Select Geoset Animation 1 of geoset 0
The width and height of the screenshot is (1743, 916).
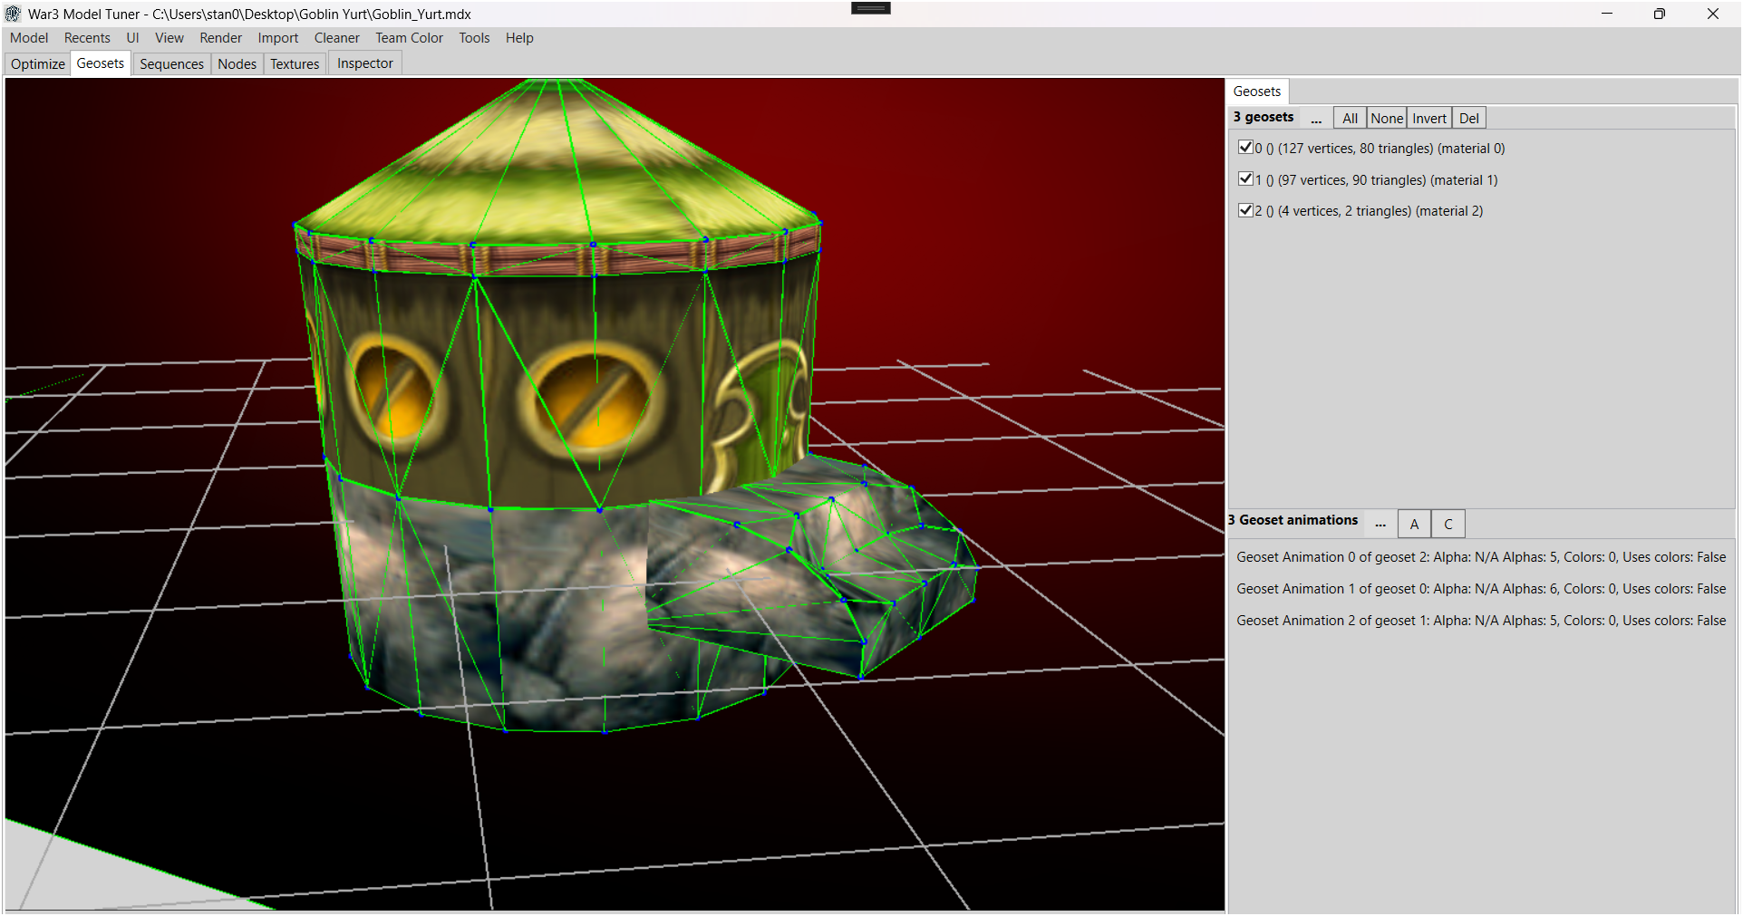(1481, 589)
